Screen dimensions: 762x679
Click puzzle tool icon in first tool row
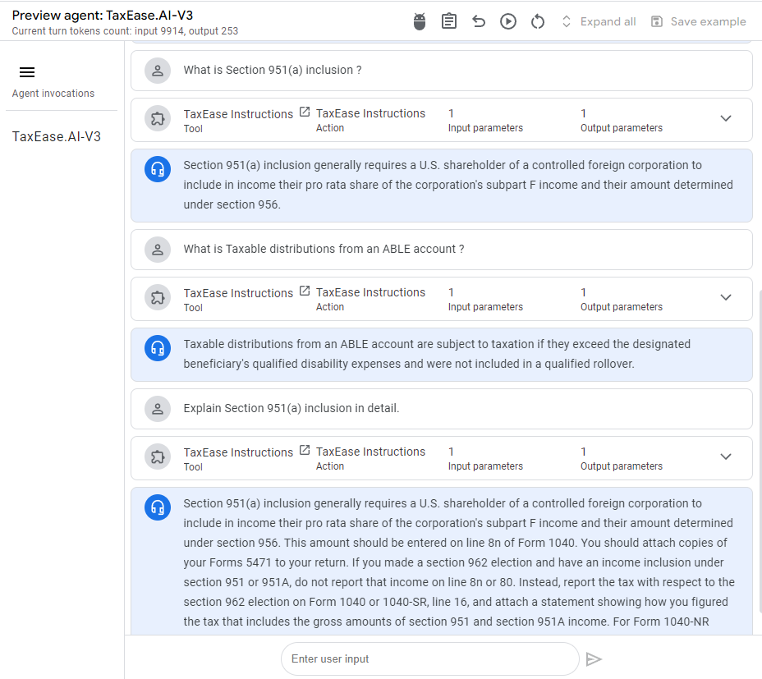pyautogui.click(x=158, y=119)
